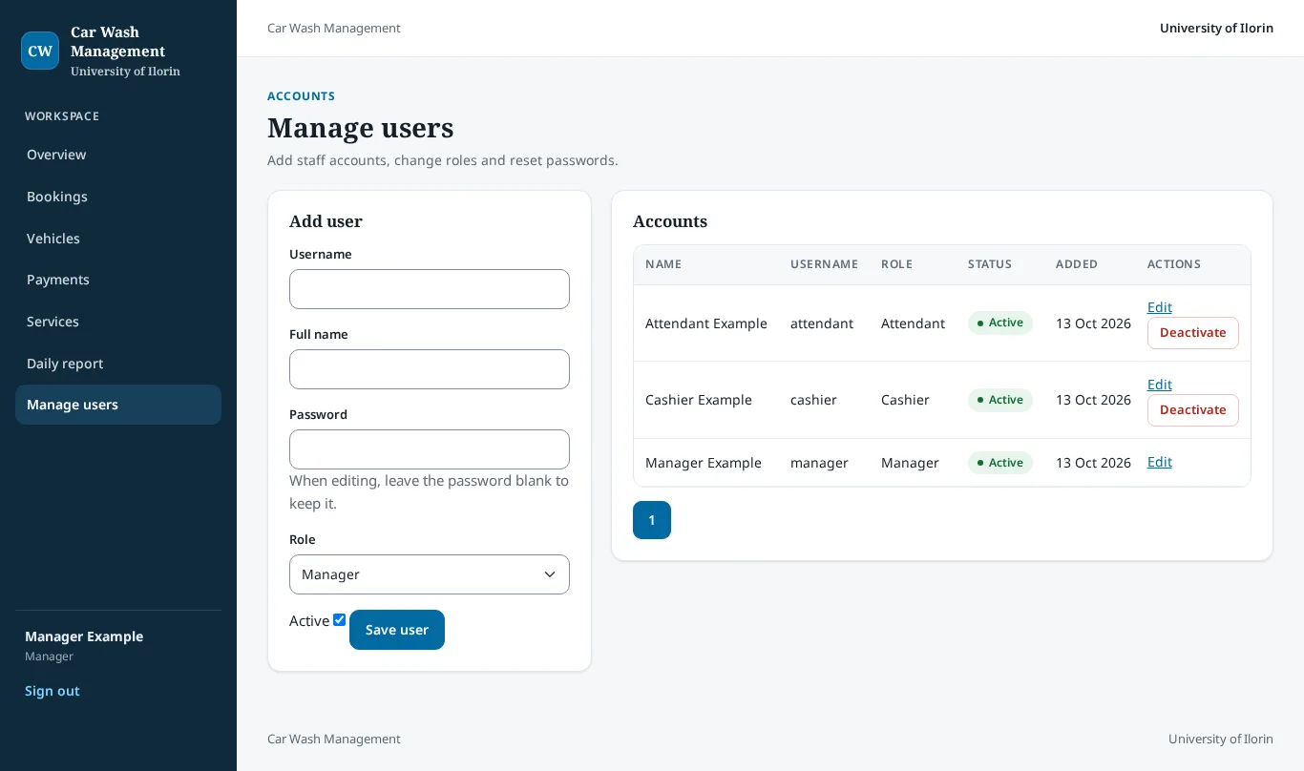Go to page 1 of accounts

point(652,520)
